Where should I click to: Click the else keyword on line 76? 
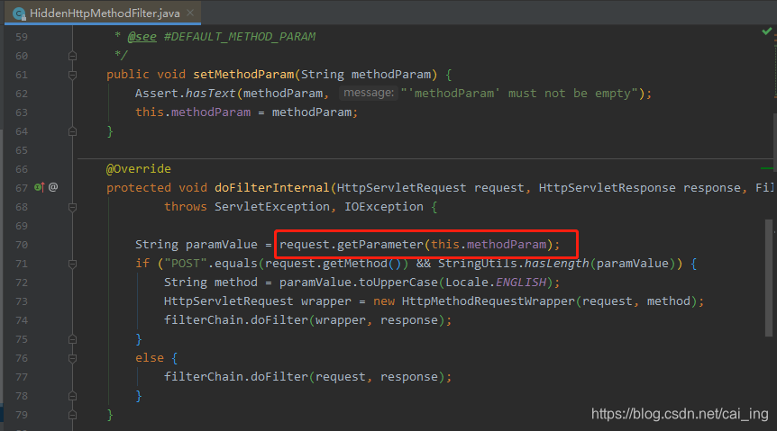(150, 358)
